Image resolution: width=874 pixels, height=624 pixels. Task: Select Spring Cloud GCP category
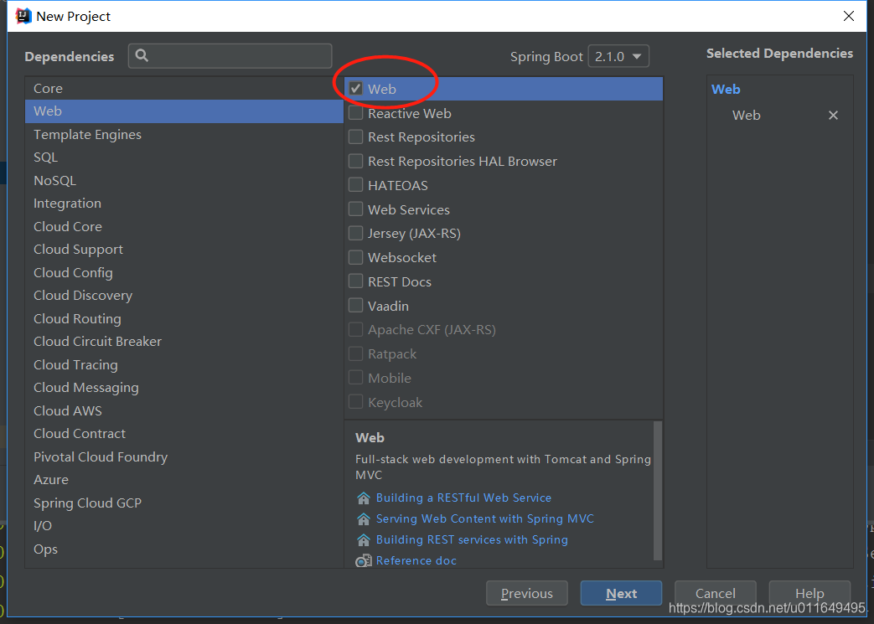click(184, 503)
